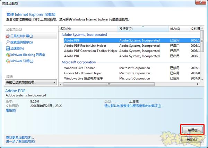Click the Search Providers magnifier icon
The height and width of the screenshot is (148, 208).
click(8, 42)
